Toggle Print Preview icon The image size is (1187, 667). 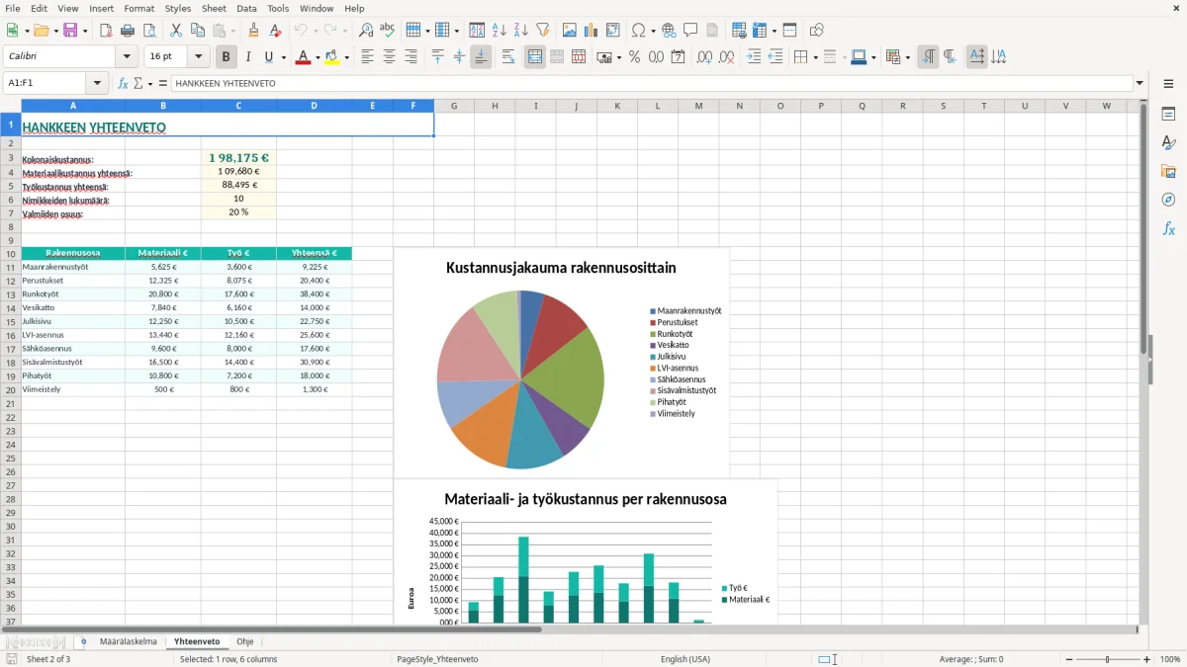(148, 31)
